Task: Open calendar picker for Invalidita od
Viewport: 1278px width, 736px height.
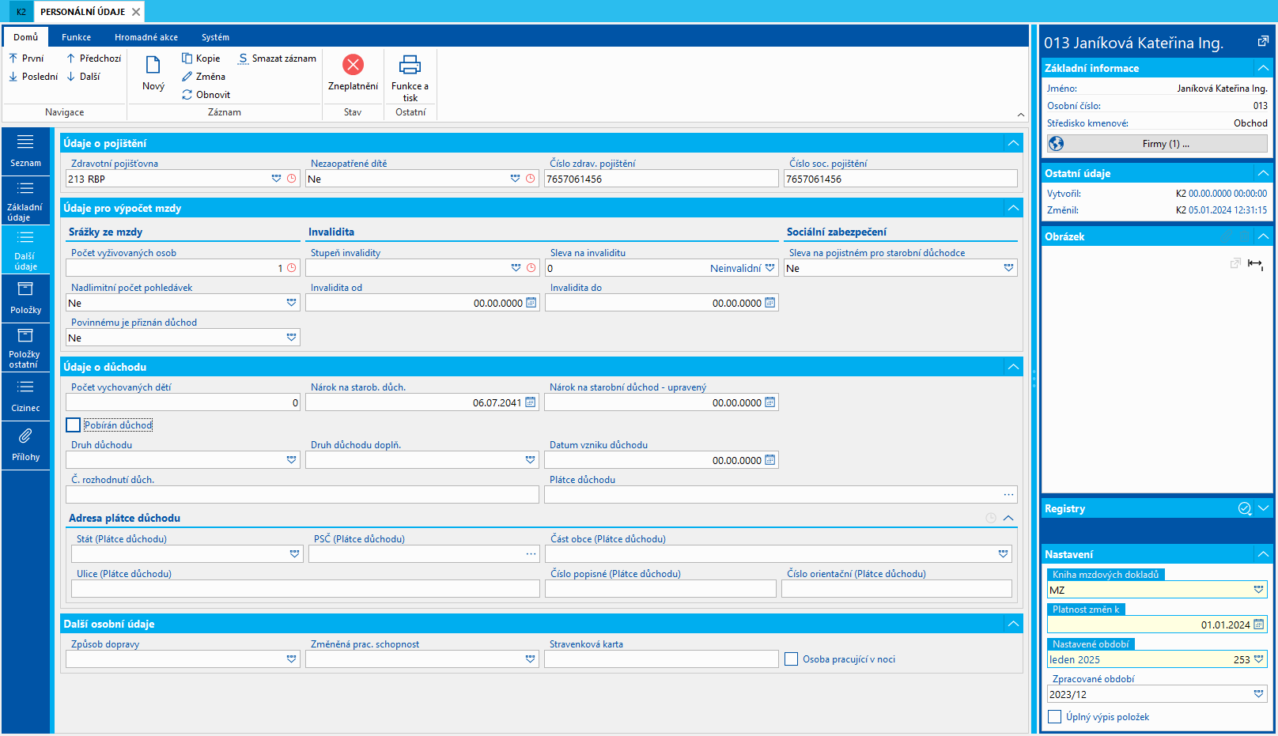Action: 531,303
